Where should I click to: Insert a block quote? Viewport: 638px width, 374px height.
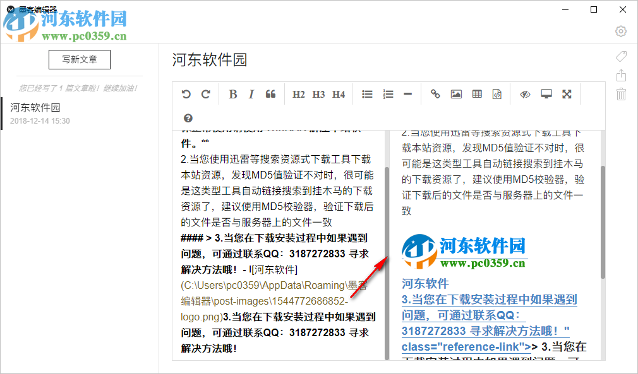[x=270, y=94]
